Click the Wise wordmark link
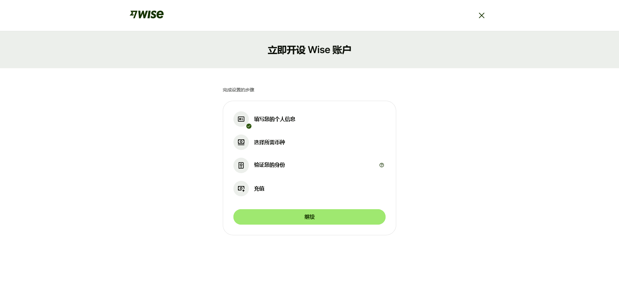 (146, 14)
